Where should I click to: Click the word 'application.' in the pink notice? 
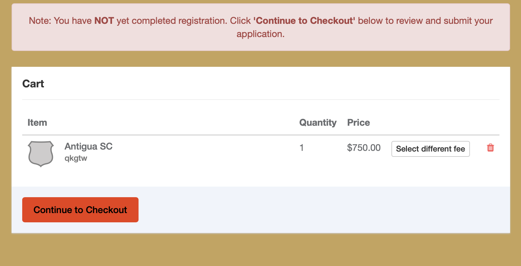(260, 34)
